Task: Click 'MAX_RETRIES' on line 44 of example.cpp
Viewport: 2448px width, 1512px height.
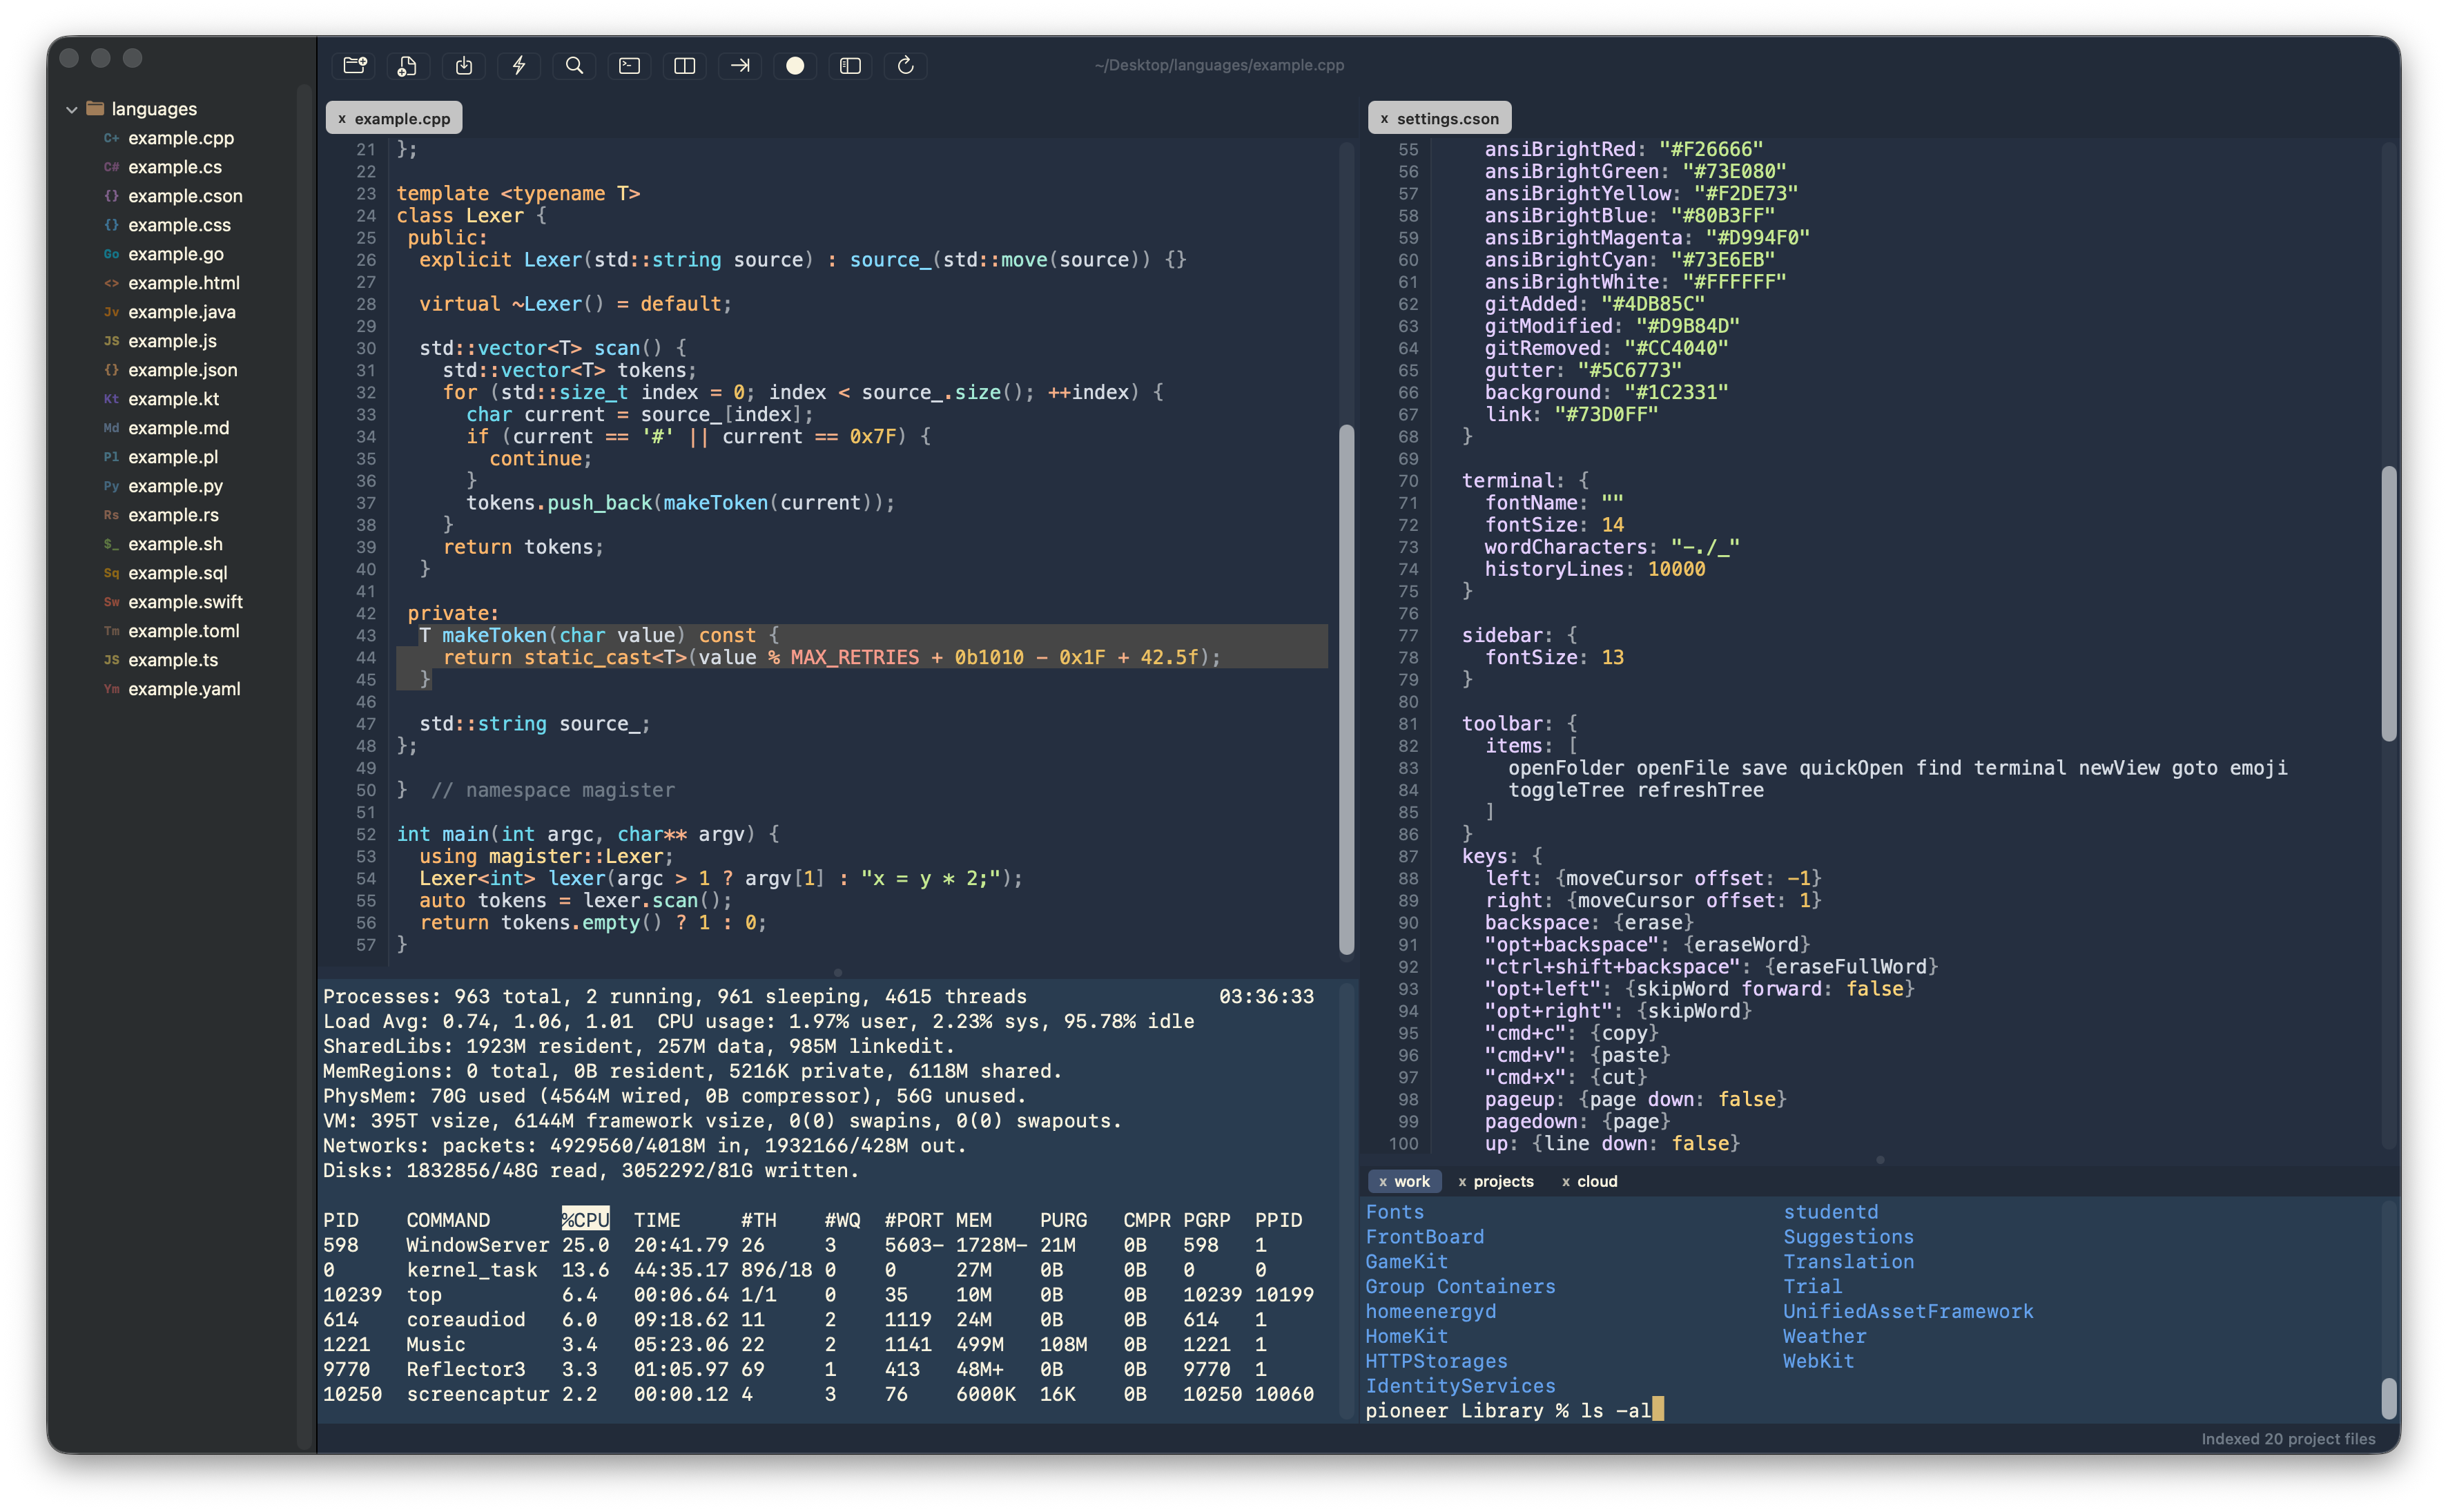Action: click(855, 658)
